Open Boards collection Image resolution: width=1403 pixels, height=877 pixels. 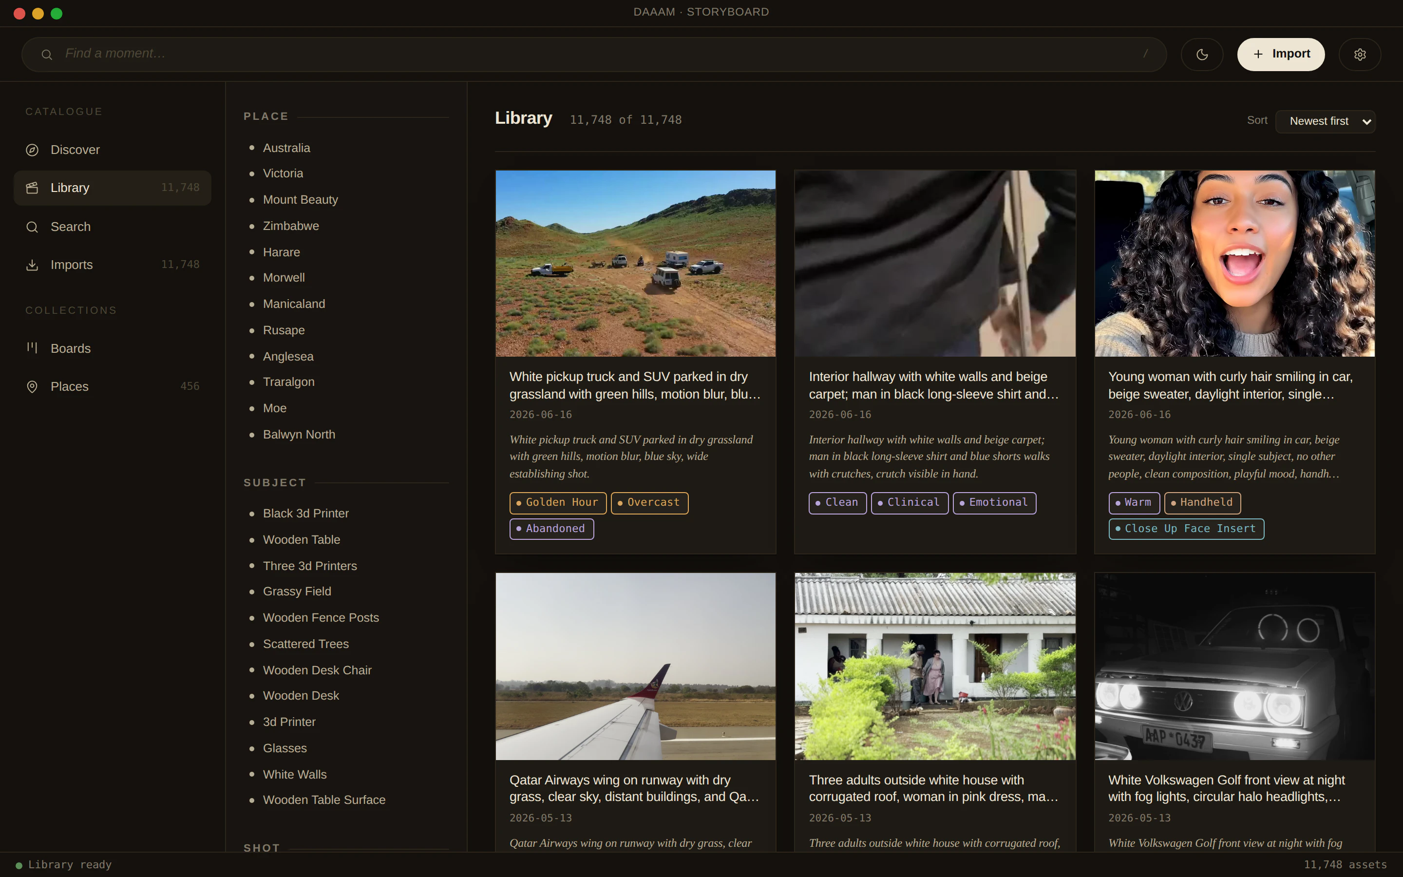(x=113, y=348)
